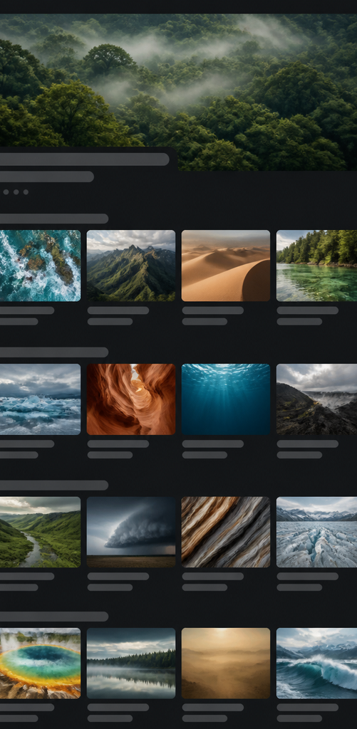Image resolution: width=357 pixels, height=729 pixels.
Task: Select the storm shelf cloud thumbnail
Action: tap(131, 533)
